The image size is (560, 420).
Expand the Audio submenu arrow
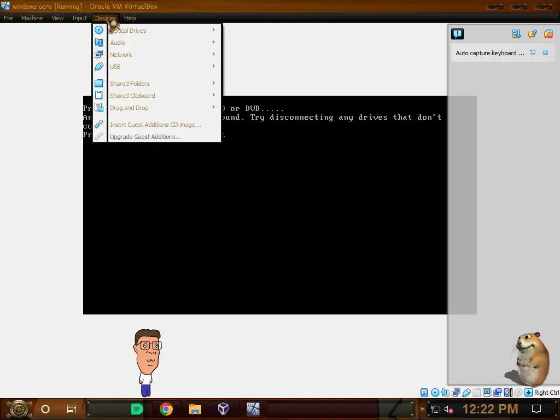(x=214, y=42)
